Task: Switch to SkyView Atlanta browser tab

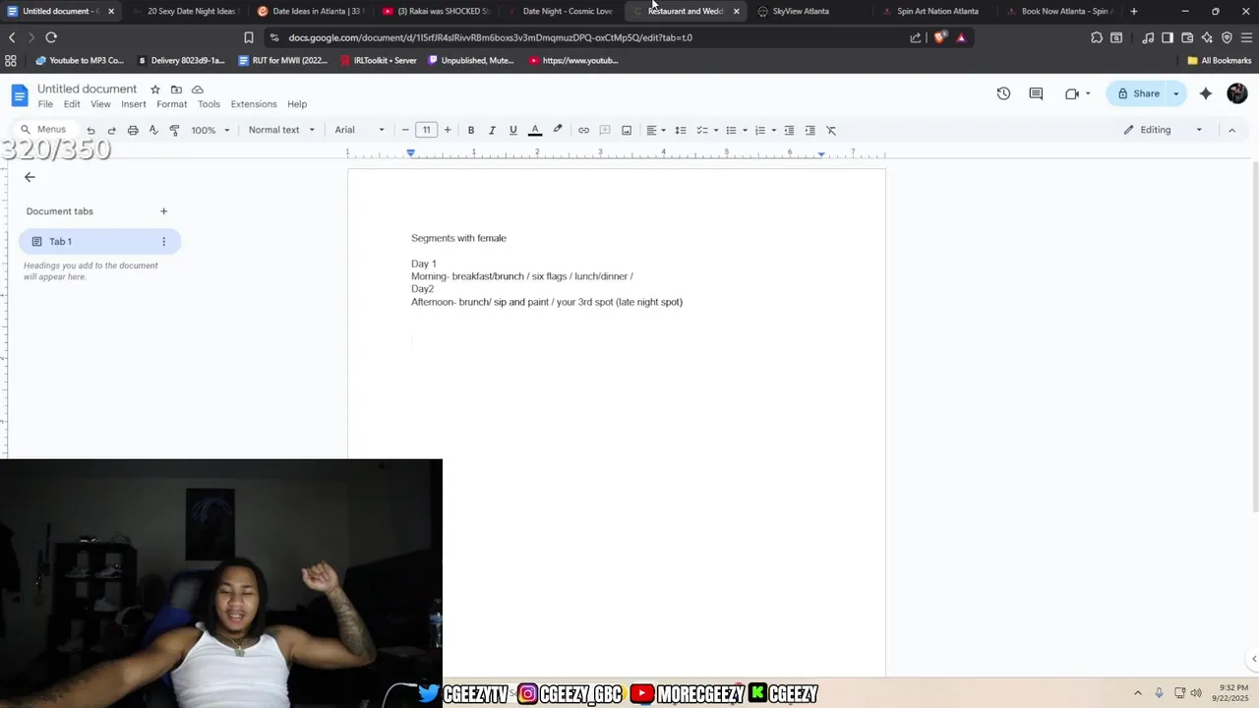Action: (801, 11)
